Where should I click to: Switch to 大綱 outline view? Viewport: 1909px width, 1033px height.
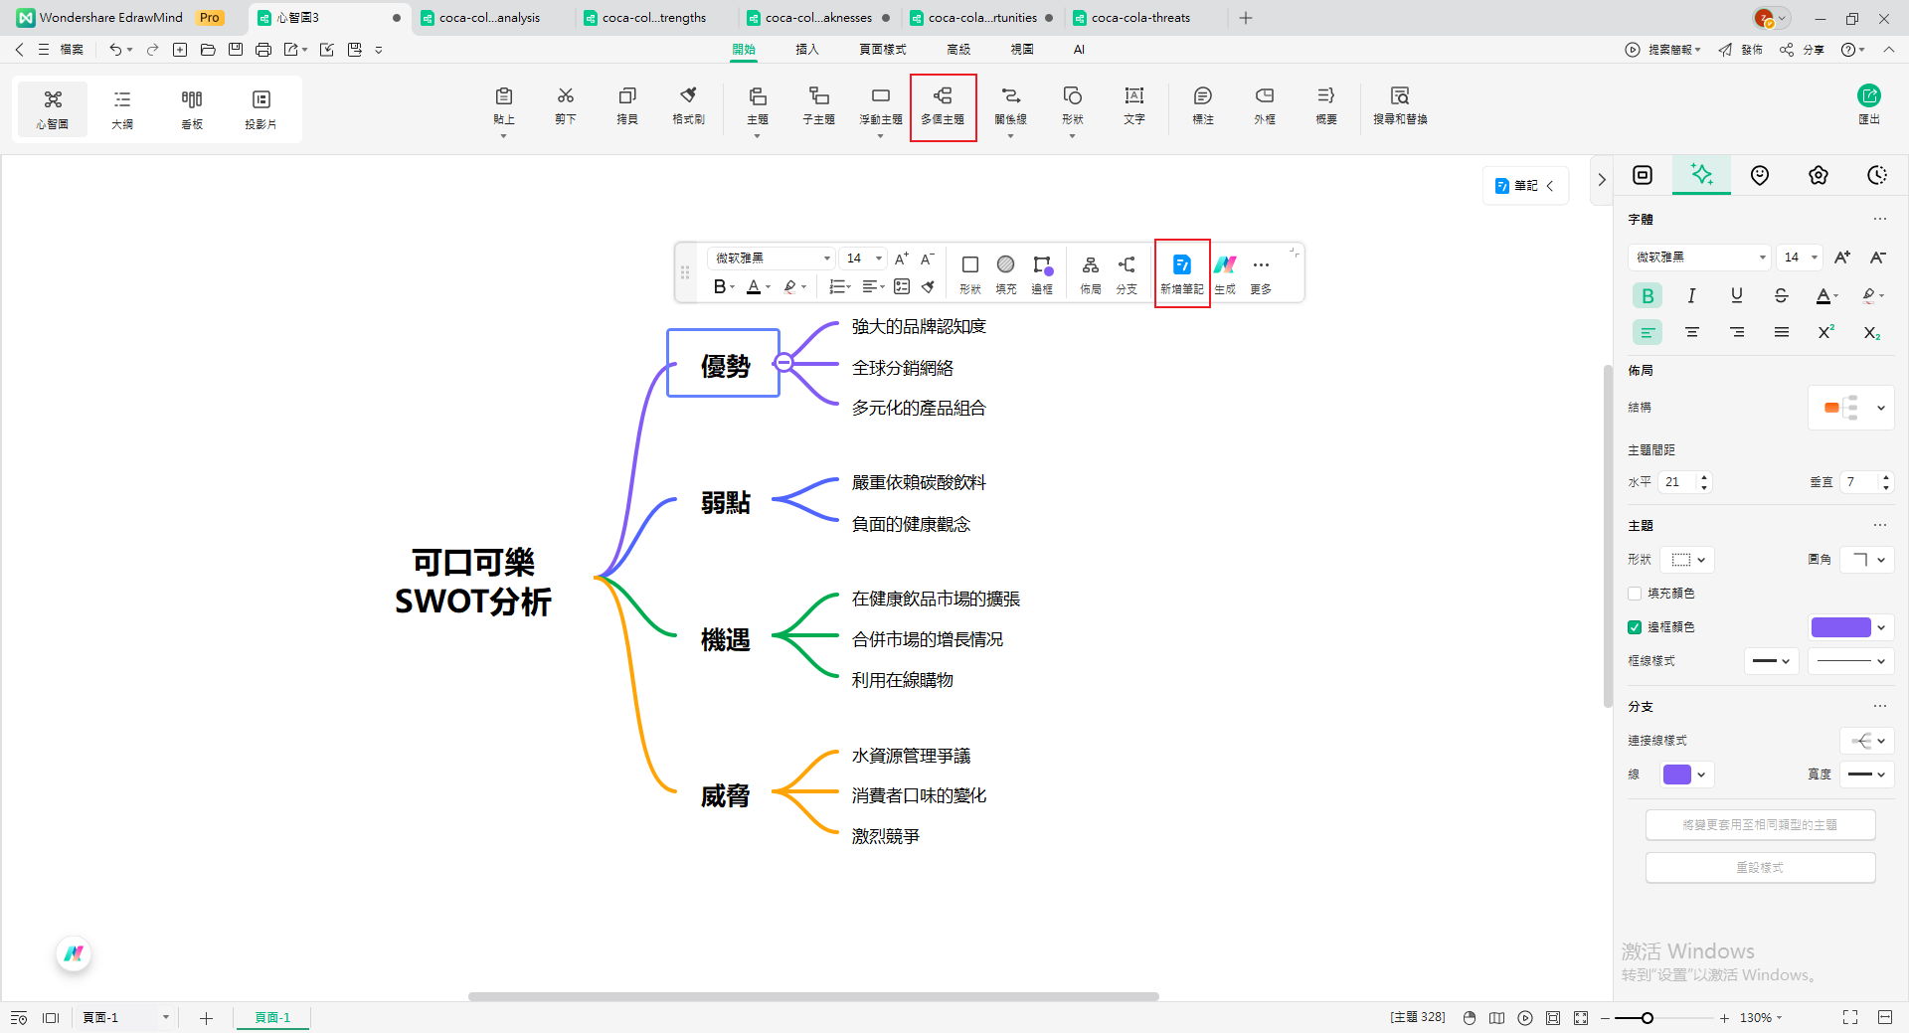121,107
